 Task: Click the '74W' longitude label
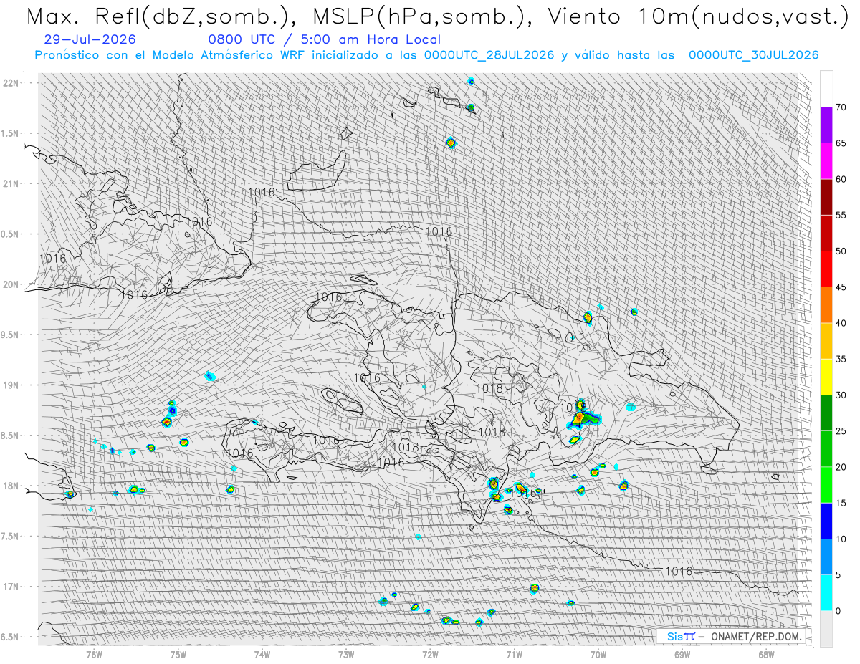(262, 653)
